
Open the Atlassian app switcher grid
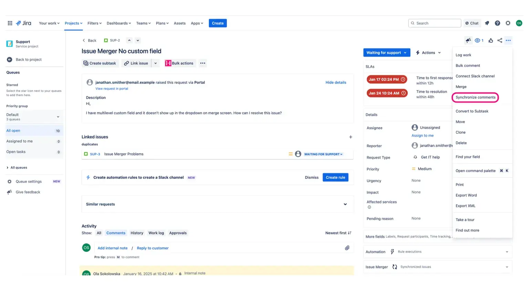coord(10,23)
